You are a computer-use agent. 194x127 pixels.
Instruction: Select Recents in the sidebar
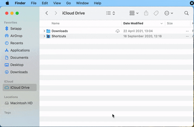point(19,43)
